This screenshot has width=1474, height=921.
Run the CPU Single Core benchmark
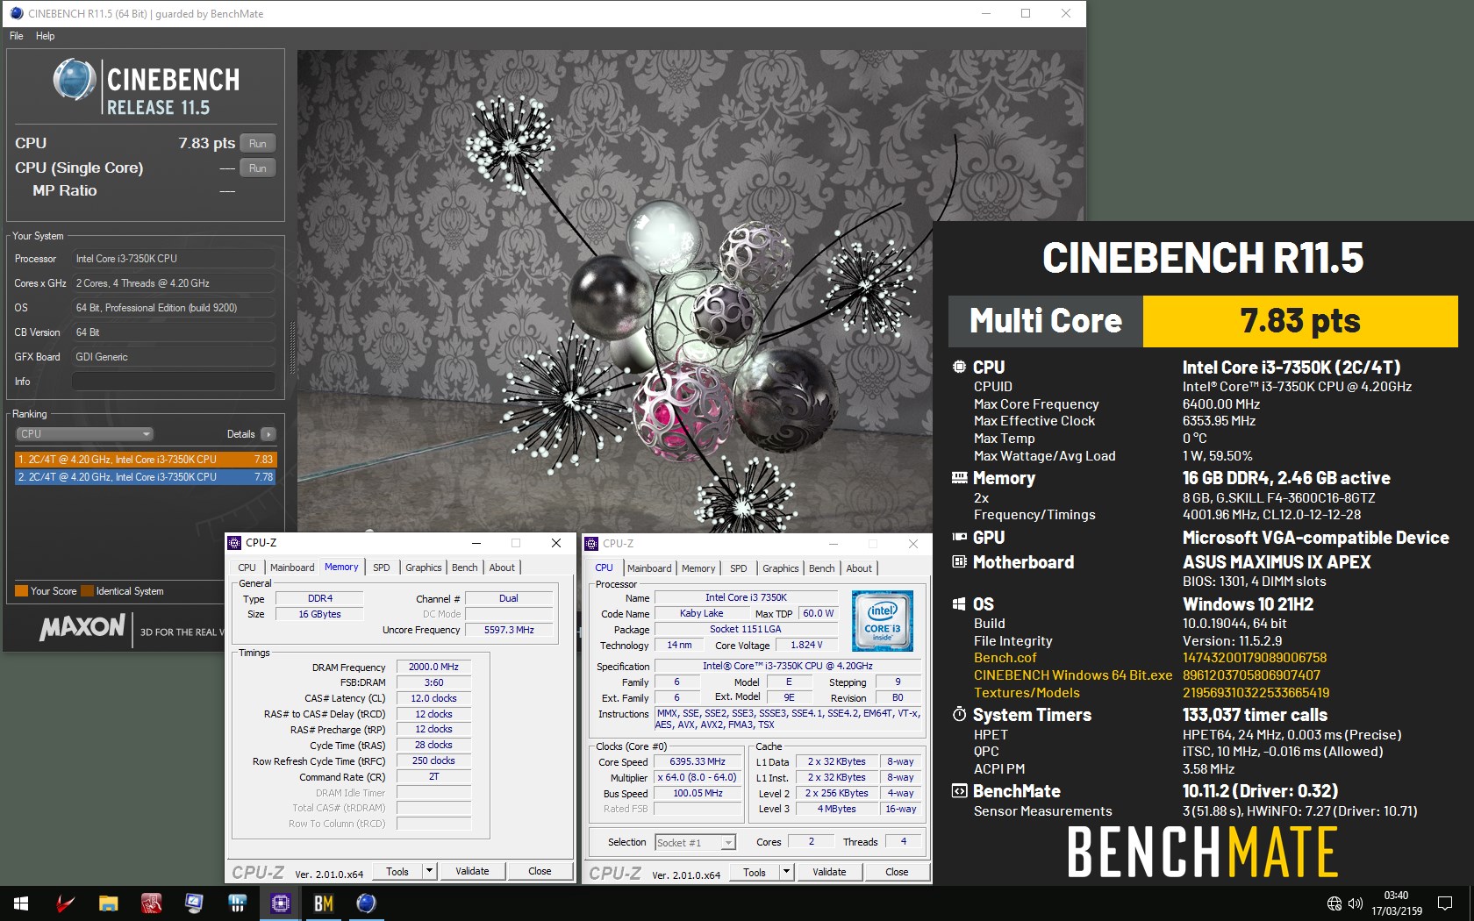click(257, 168)
